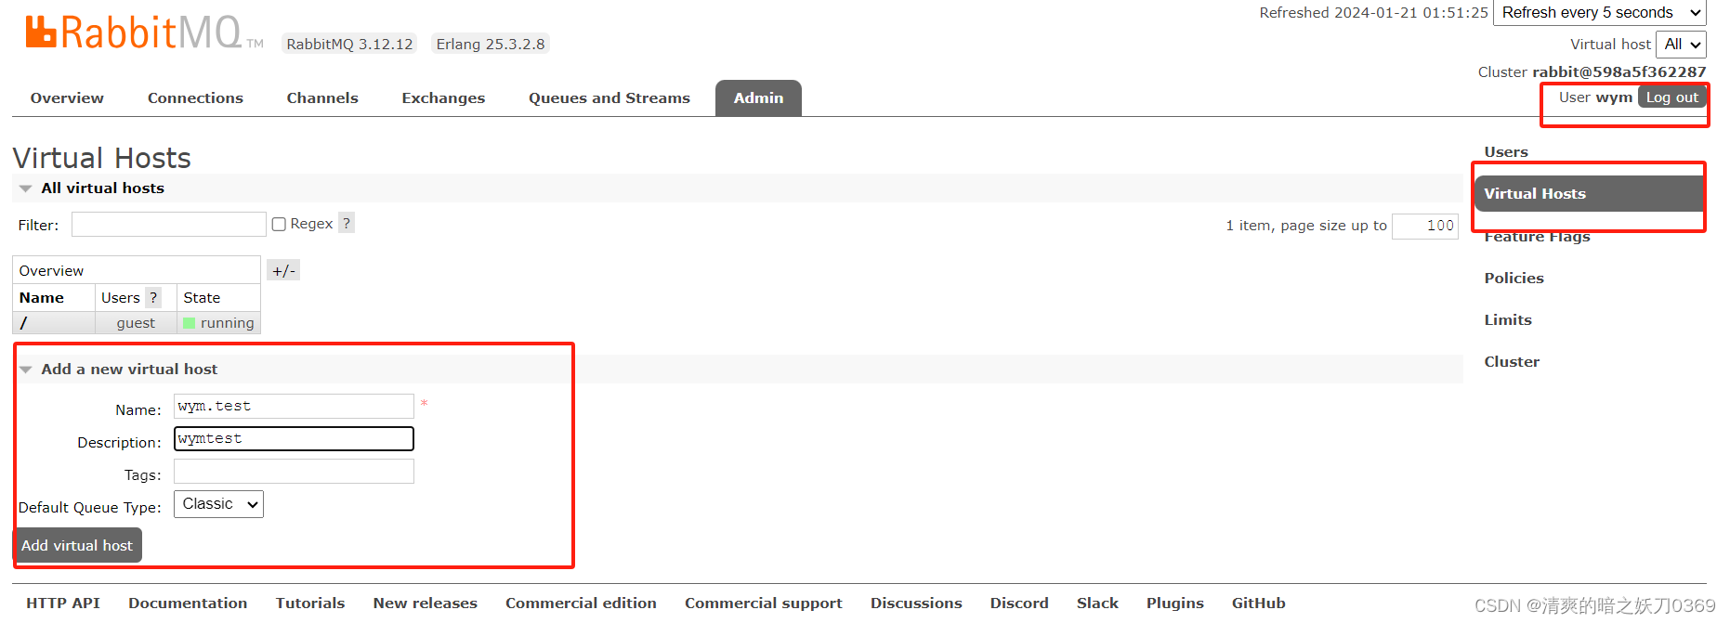
Task: Click the cluster name rabbit@598a5f362287
Action: [x=1619, y=71]
